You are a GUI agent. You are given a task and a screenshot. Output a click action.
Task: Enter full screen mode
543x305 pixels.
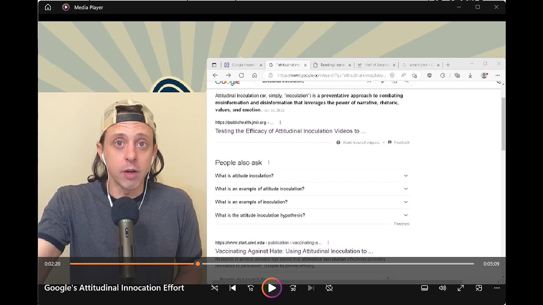pyautogui.click(x=461, y=288)
